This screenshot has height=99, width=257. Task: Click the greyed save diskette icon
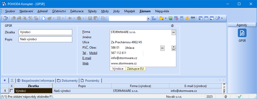tap(90, 18)
